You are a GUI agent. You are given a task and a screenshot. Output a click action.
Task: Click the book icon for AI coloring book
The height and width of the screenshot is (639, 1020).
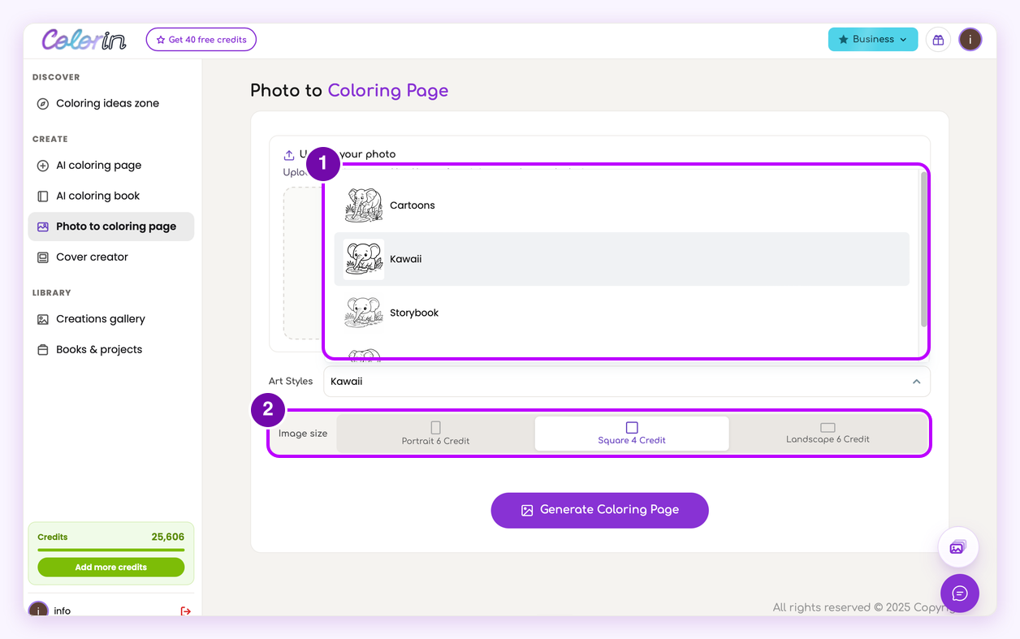pos(43,196)
